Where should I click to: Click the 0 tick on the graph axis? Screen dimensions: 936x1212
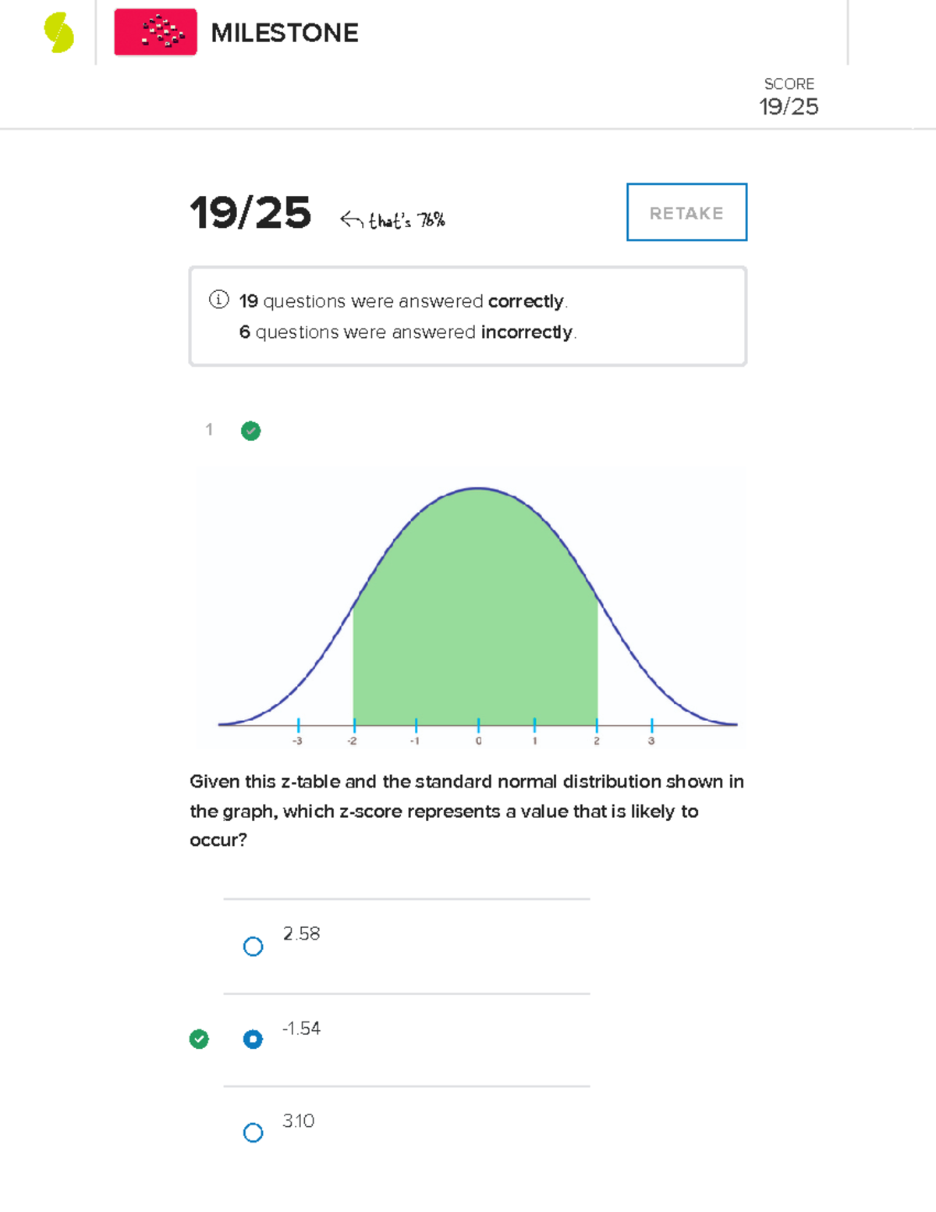click(478, 740)
